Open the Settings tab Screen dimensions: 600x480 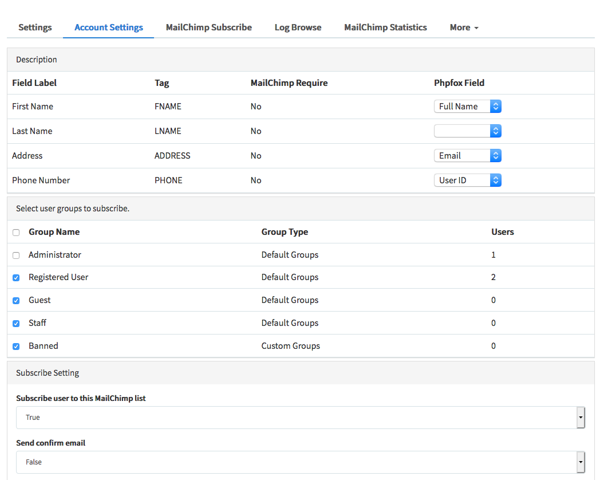click(35, 27)
